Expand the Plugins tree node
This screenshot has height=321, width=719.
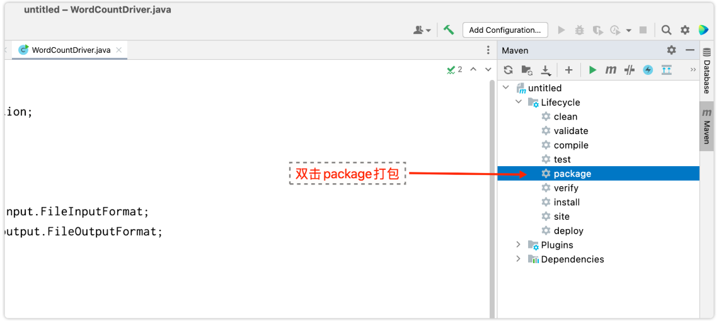click(519, 245)
